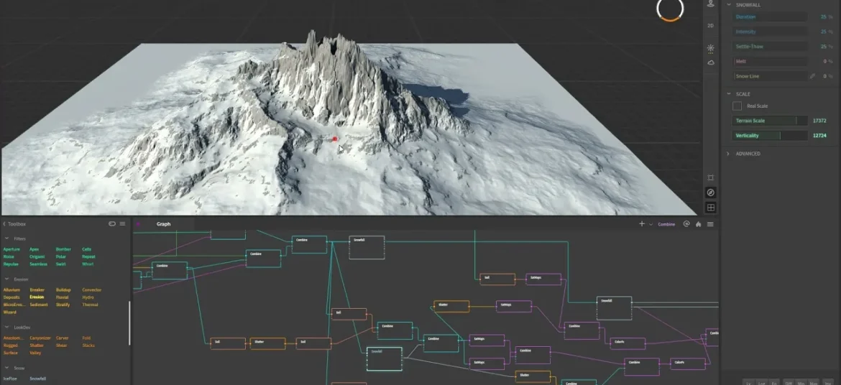The width and height of the screenshot is (841, 385).
Task: Select the highlighted Erosion node in Toolbox
Action: (37, 297)
